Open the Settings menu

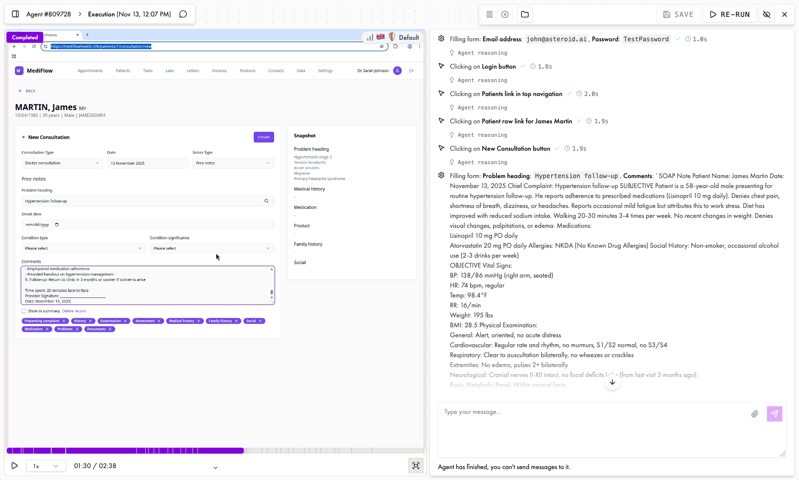(x=325, y=71)
